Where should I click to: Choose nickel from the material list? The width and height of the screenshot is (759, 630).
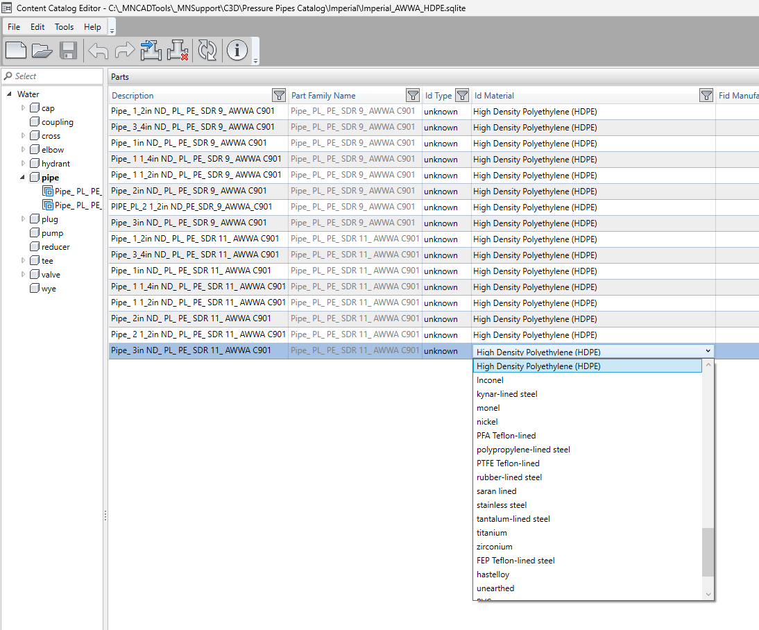coord(587,422)
